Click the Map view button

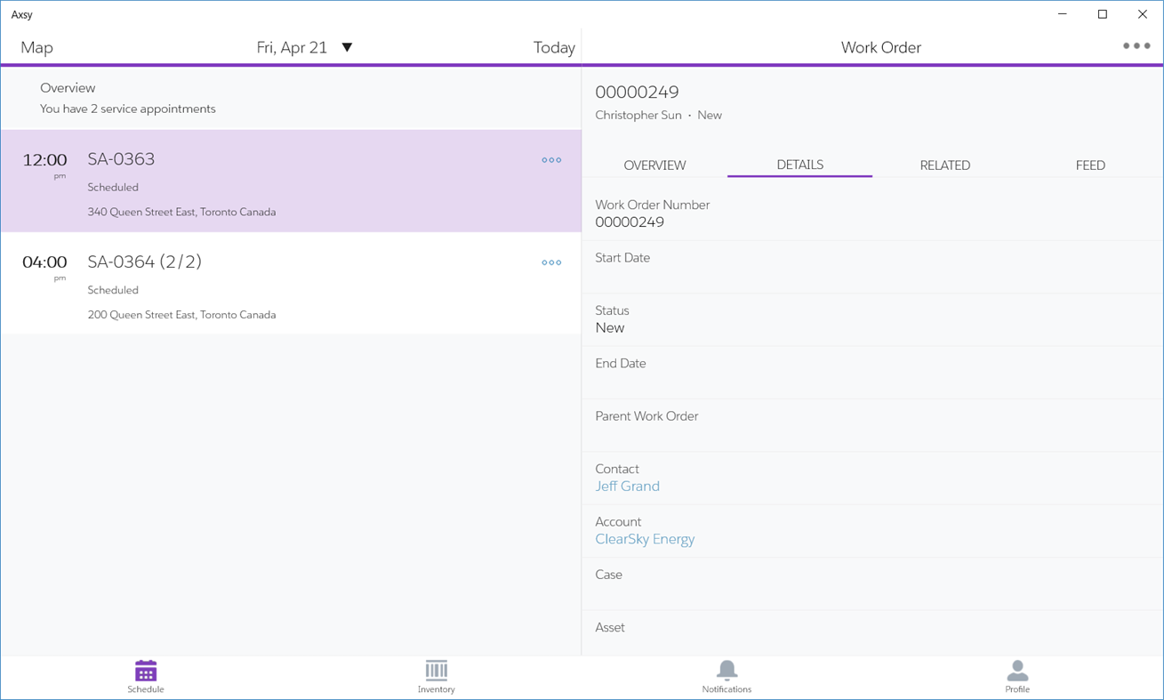[x=36, y=46]
